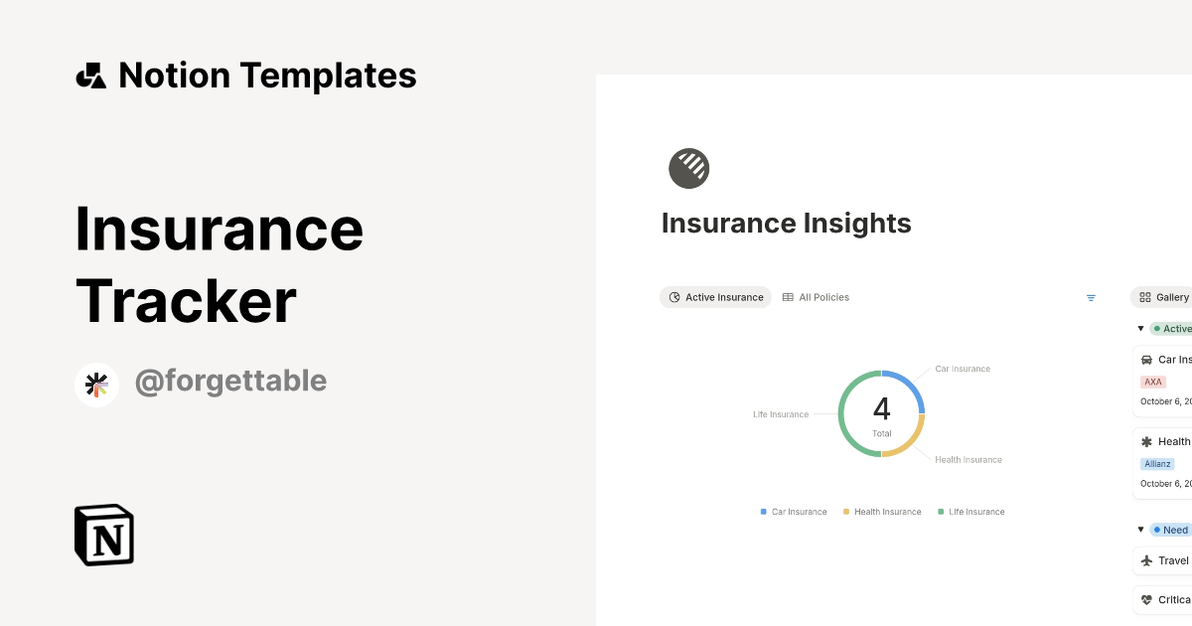Open the @forgettable profile link
The height and width of the screenshot is (626, 1192).
click(x=230, y=381)
